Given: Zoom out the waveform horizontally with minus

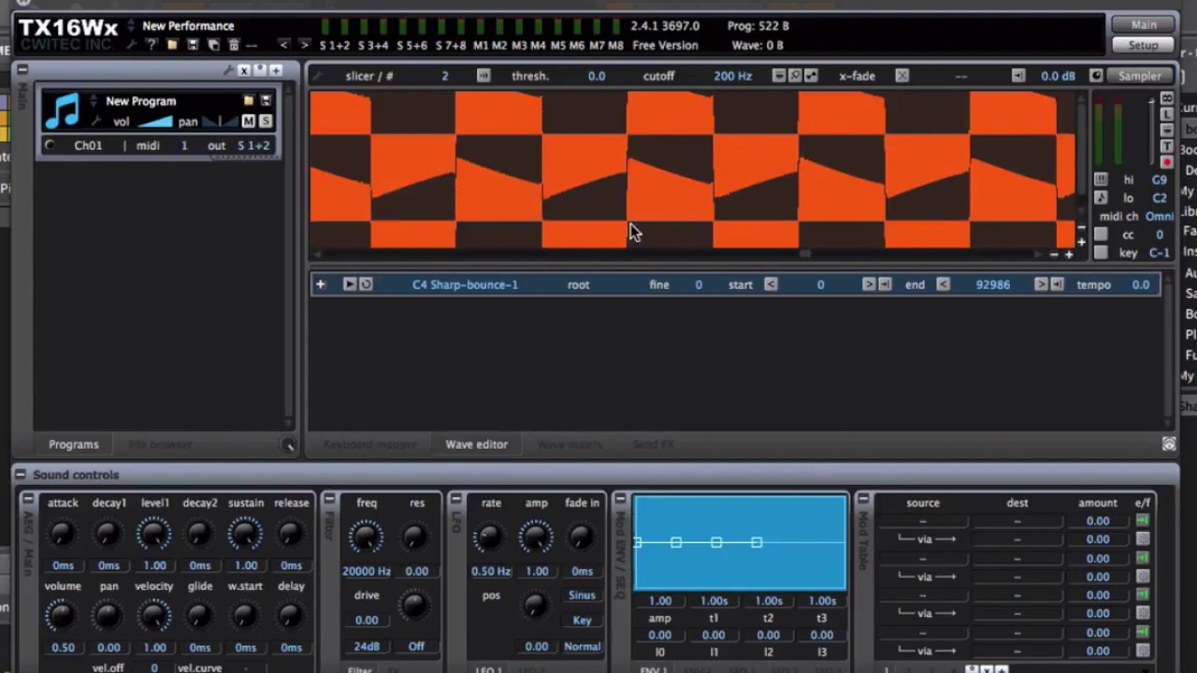Looking at the screenshot, I should pyautogui.click(x=1054, y=254).
